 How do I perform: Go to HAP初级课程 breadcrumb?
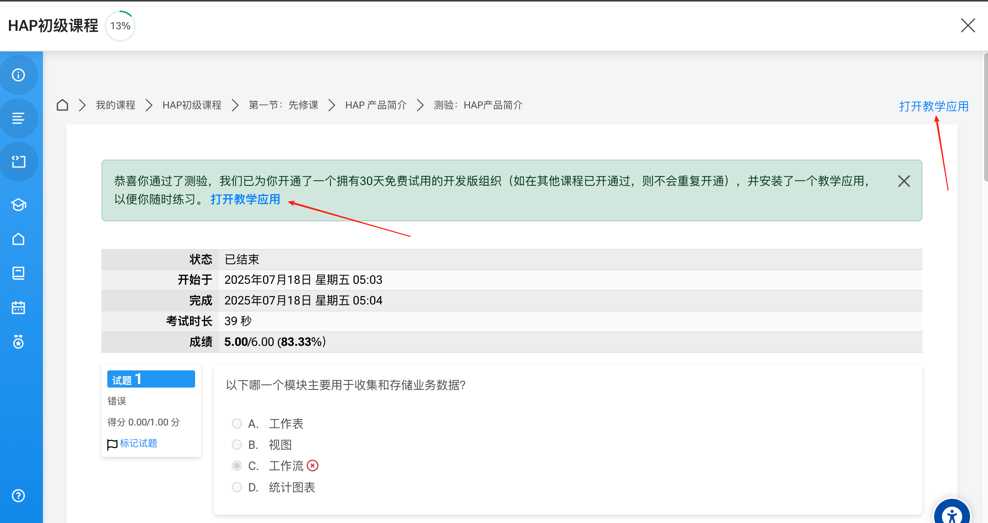click(192, 105)
